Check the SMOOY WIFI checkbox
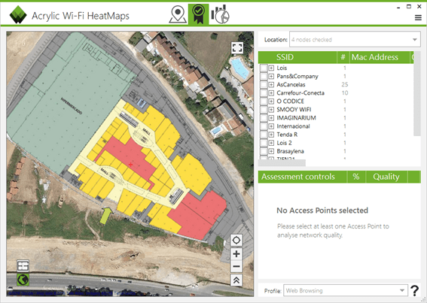 coord(264,110)
